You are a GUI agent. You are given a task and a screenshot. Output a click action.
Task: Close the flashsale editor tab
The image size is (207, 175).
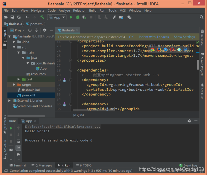click(x=77, y=30)
